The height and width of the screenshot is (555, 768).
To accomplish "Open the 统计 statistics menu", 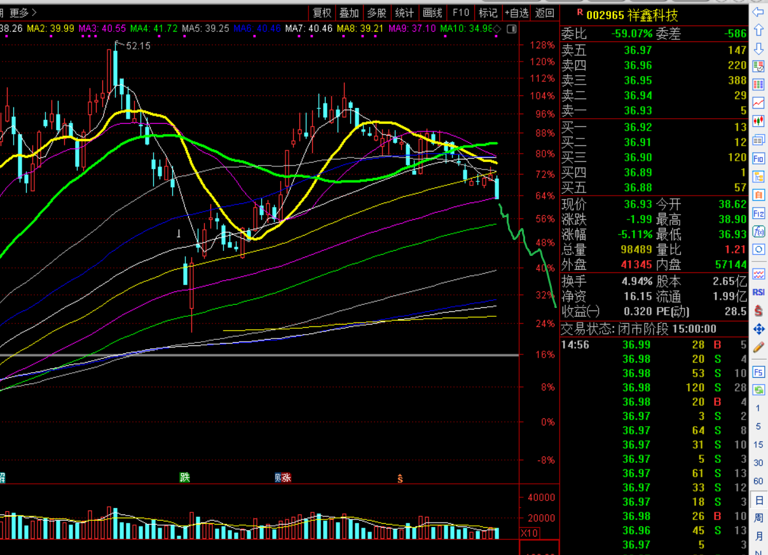I will (x=404, y=13).
